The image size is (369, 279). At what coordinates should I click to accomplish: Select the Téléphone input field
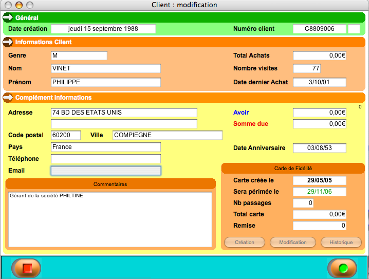[106, 159]
